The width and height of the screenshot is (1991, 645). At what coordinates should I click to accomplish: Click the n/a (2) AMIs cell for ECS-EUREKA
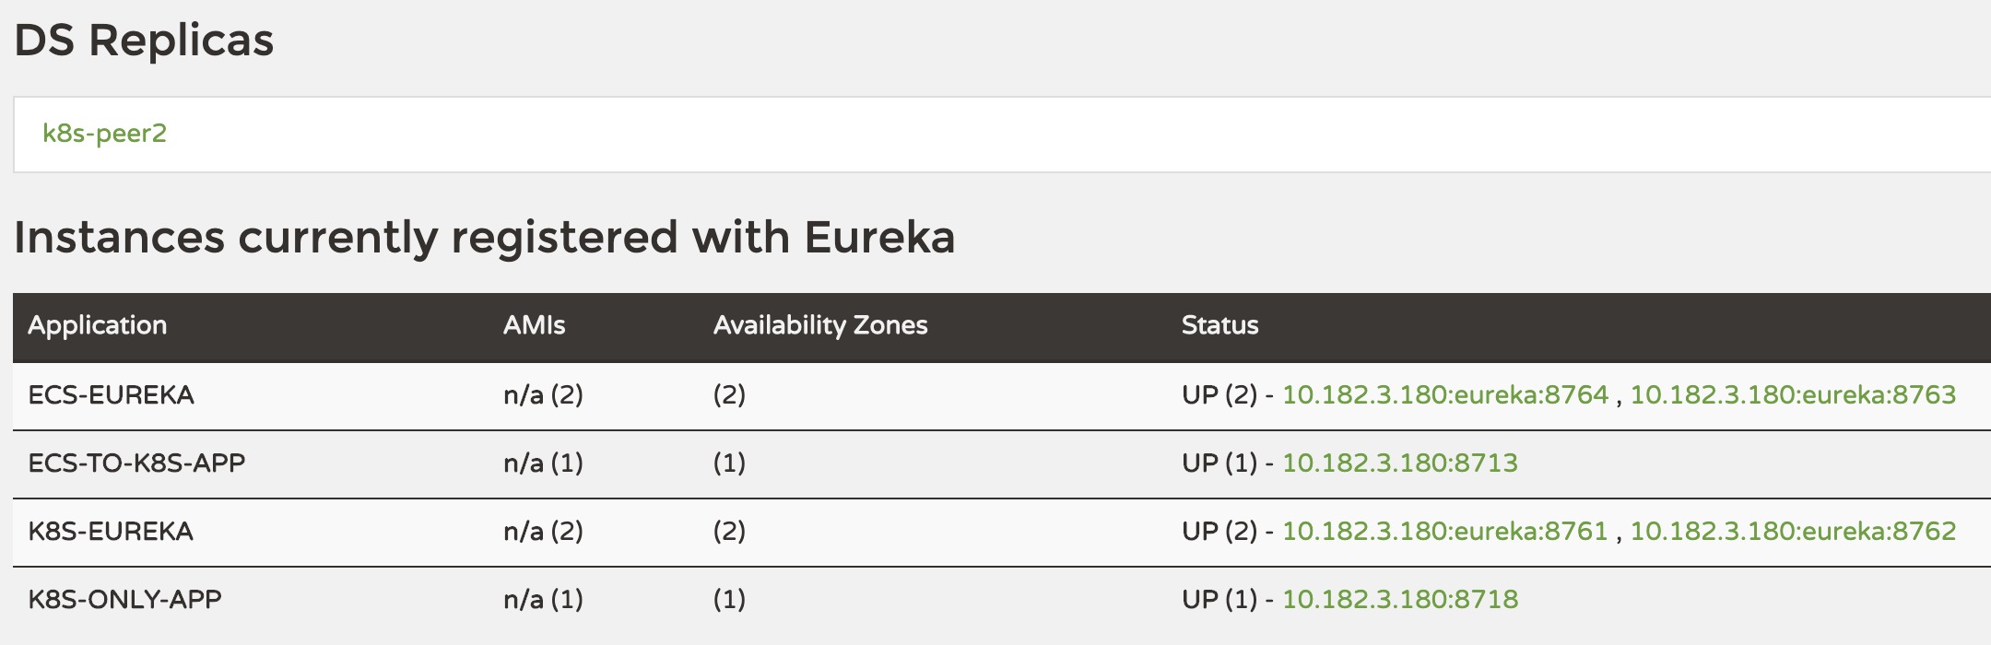(x=543, y=395)
